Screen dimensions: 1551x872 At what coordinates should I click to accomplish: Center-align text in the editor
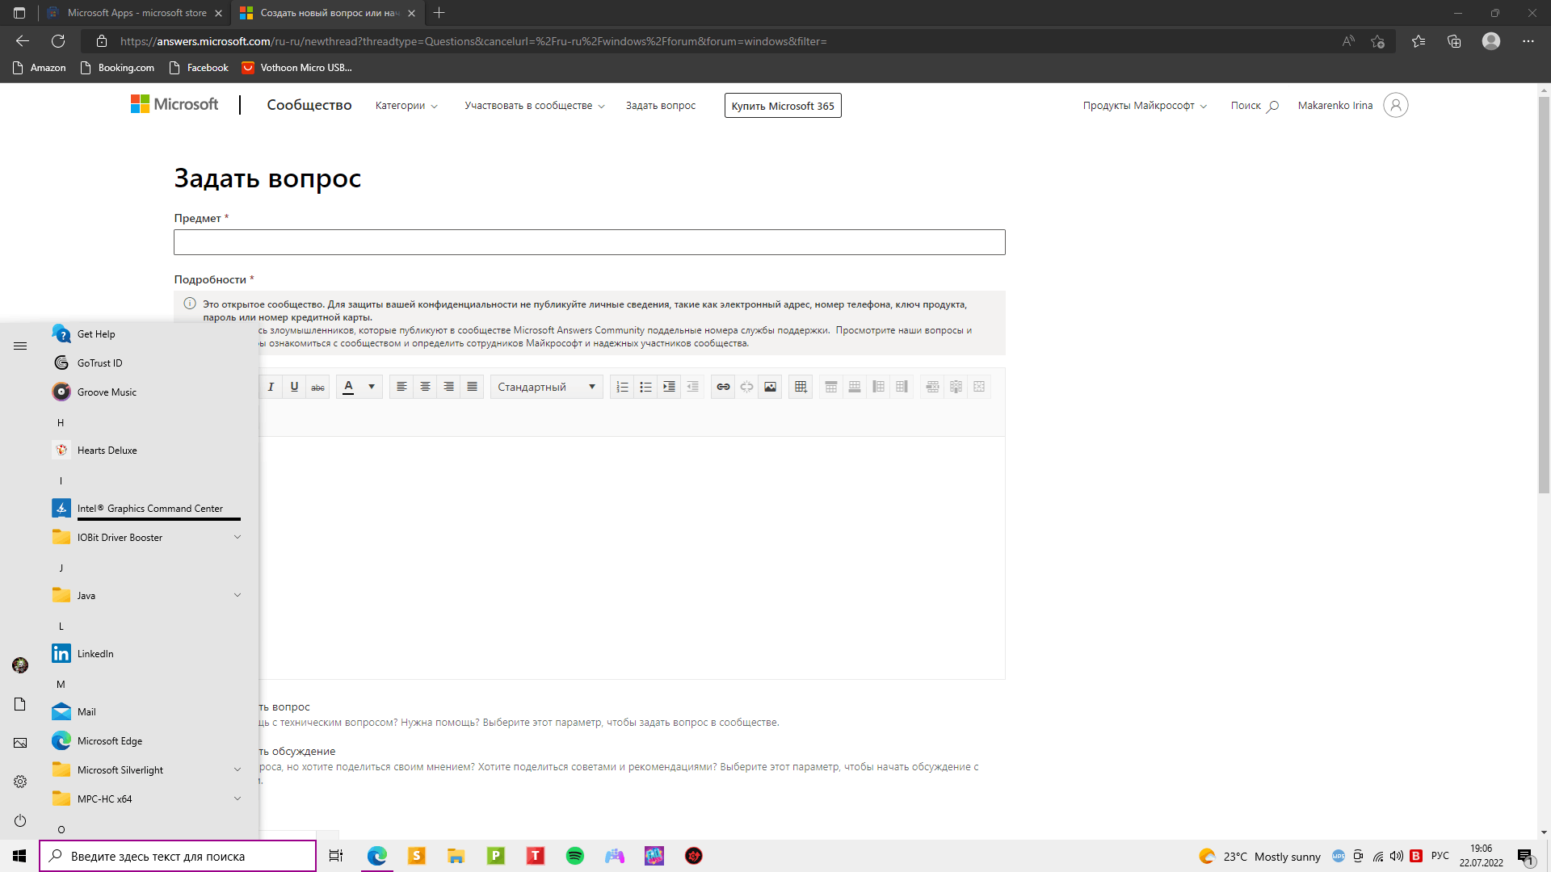425,387
